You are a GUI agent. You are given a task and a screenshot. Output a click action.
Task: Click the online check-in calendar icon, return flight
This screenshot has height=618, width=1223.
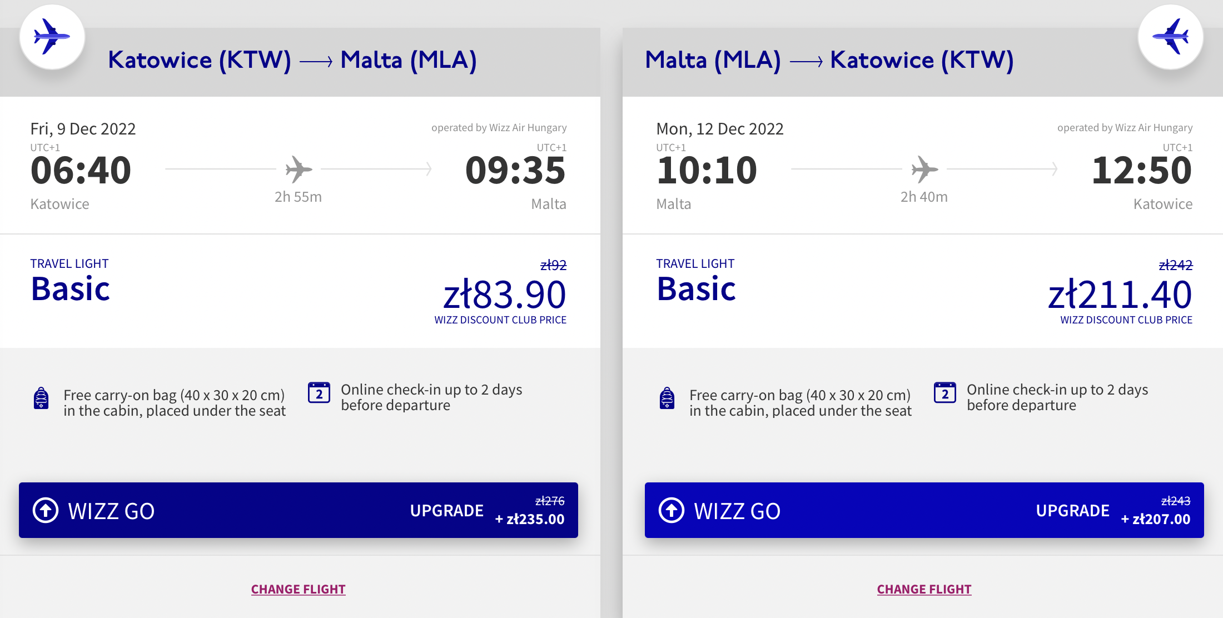tap(945, 392)
